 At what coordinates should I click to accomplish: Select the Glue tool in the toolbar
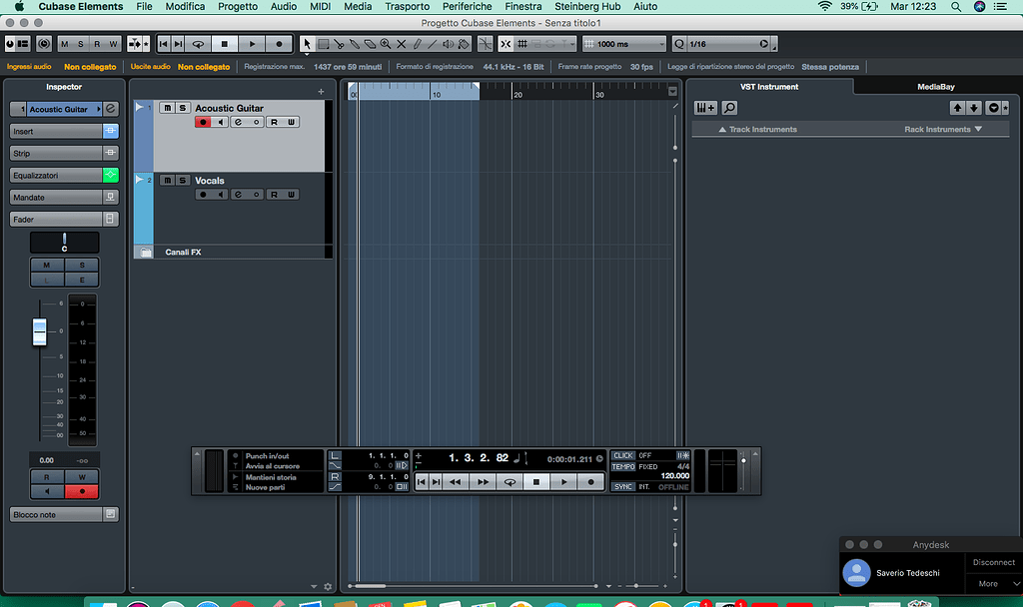(x=355, y=43)
